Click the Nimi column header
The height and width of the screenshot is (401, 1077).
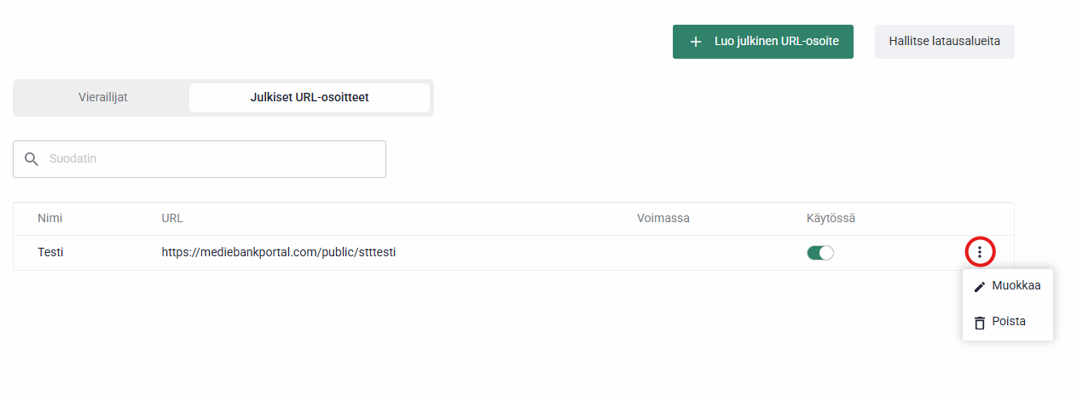pyautogui.click(x=49, y=219)
